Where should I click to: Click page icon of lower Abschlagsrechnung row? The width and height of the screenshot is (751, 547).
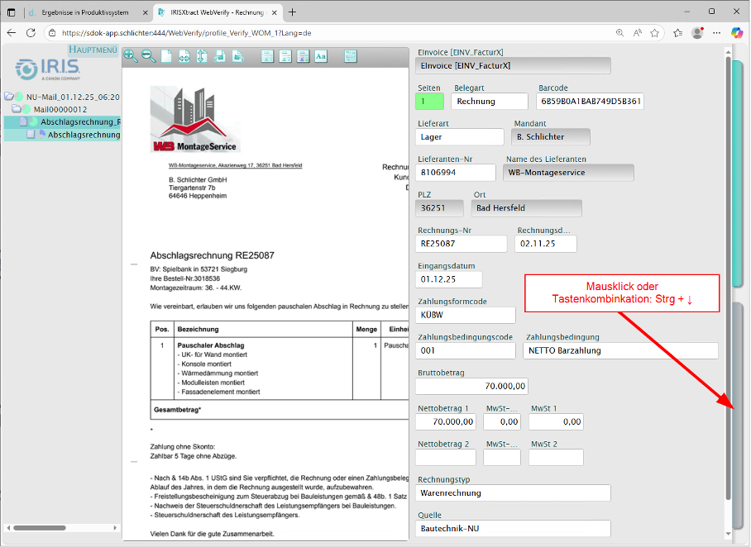pos(31,135)
